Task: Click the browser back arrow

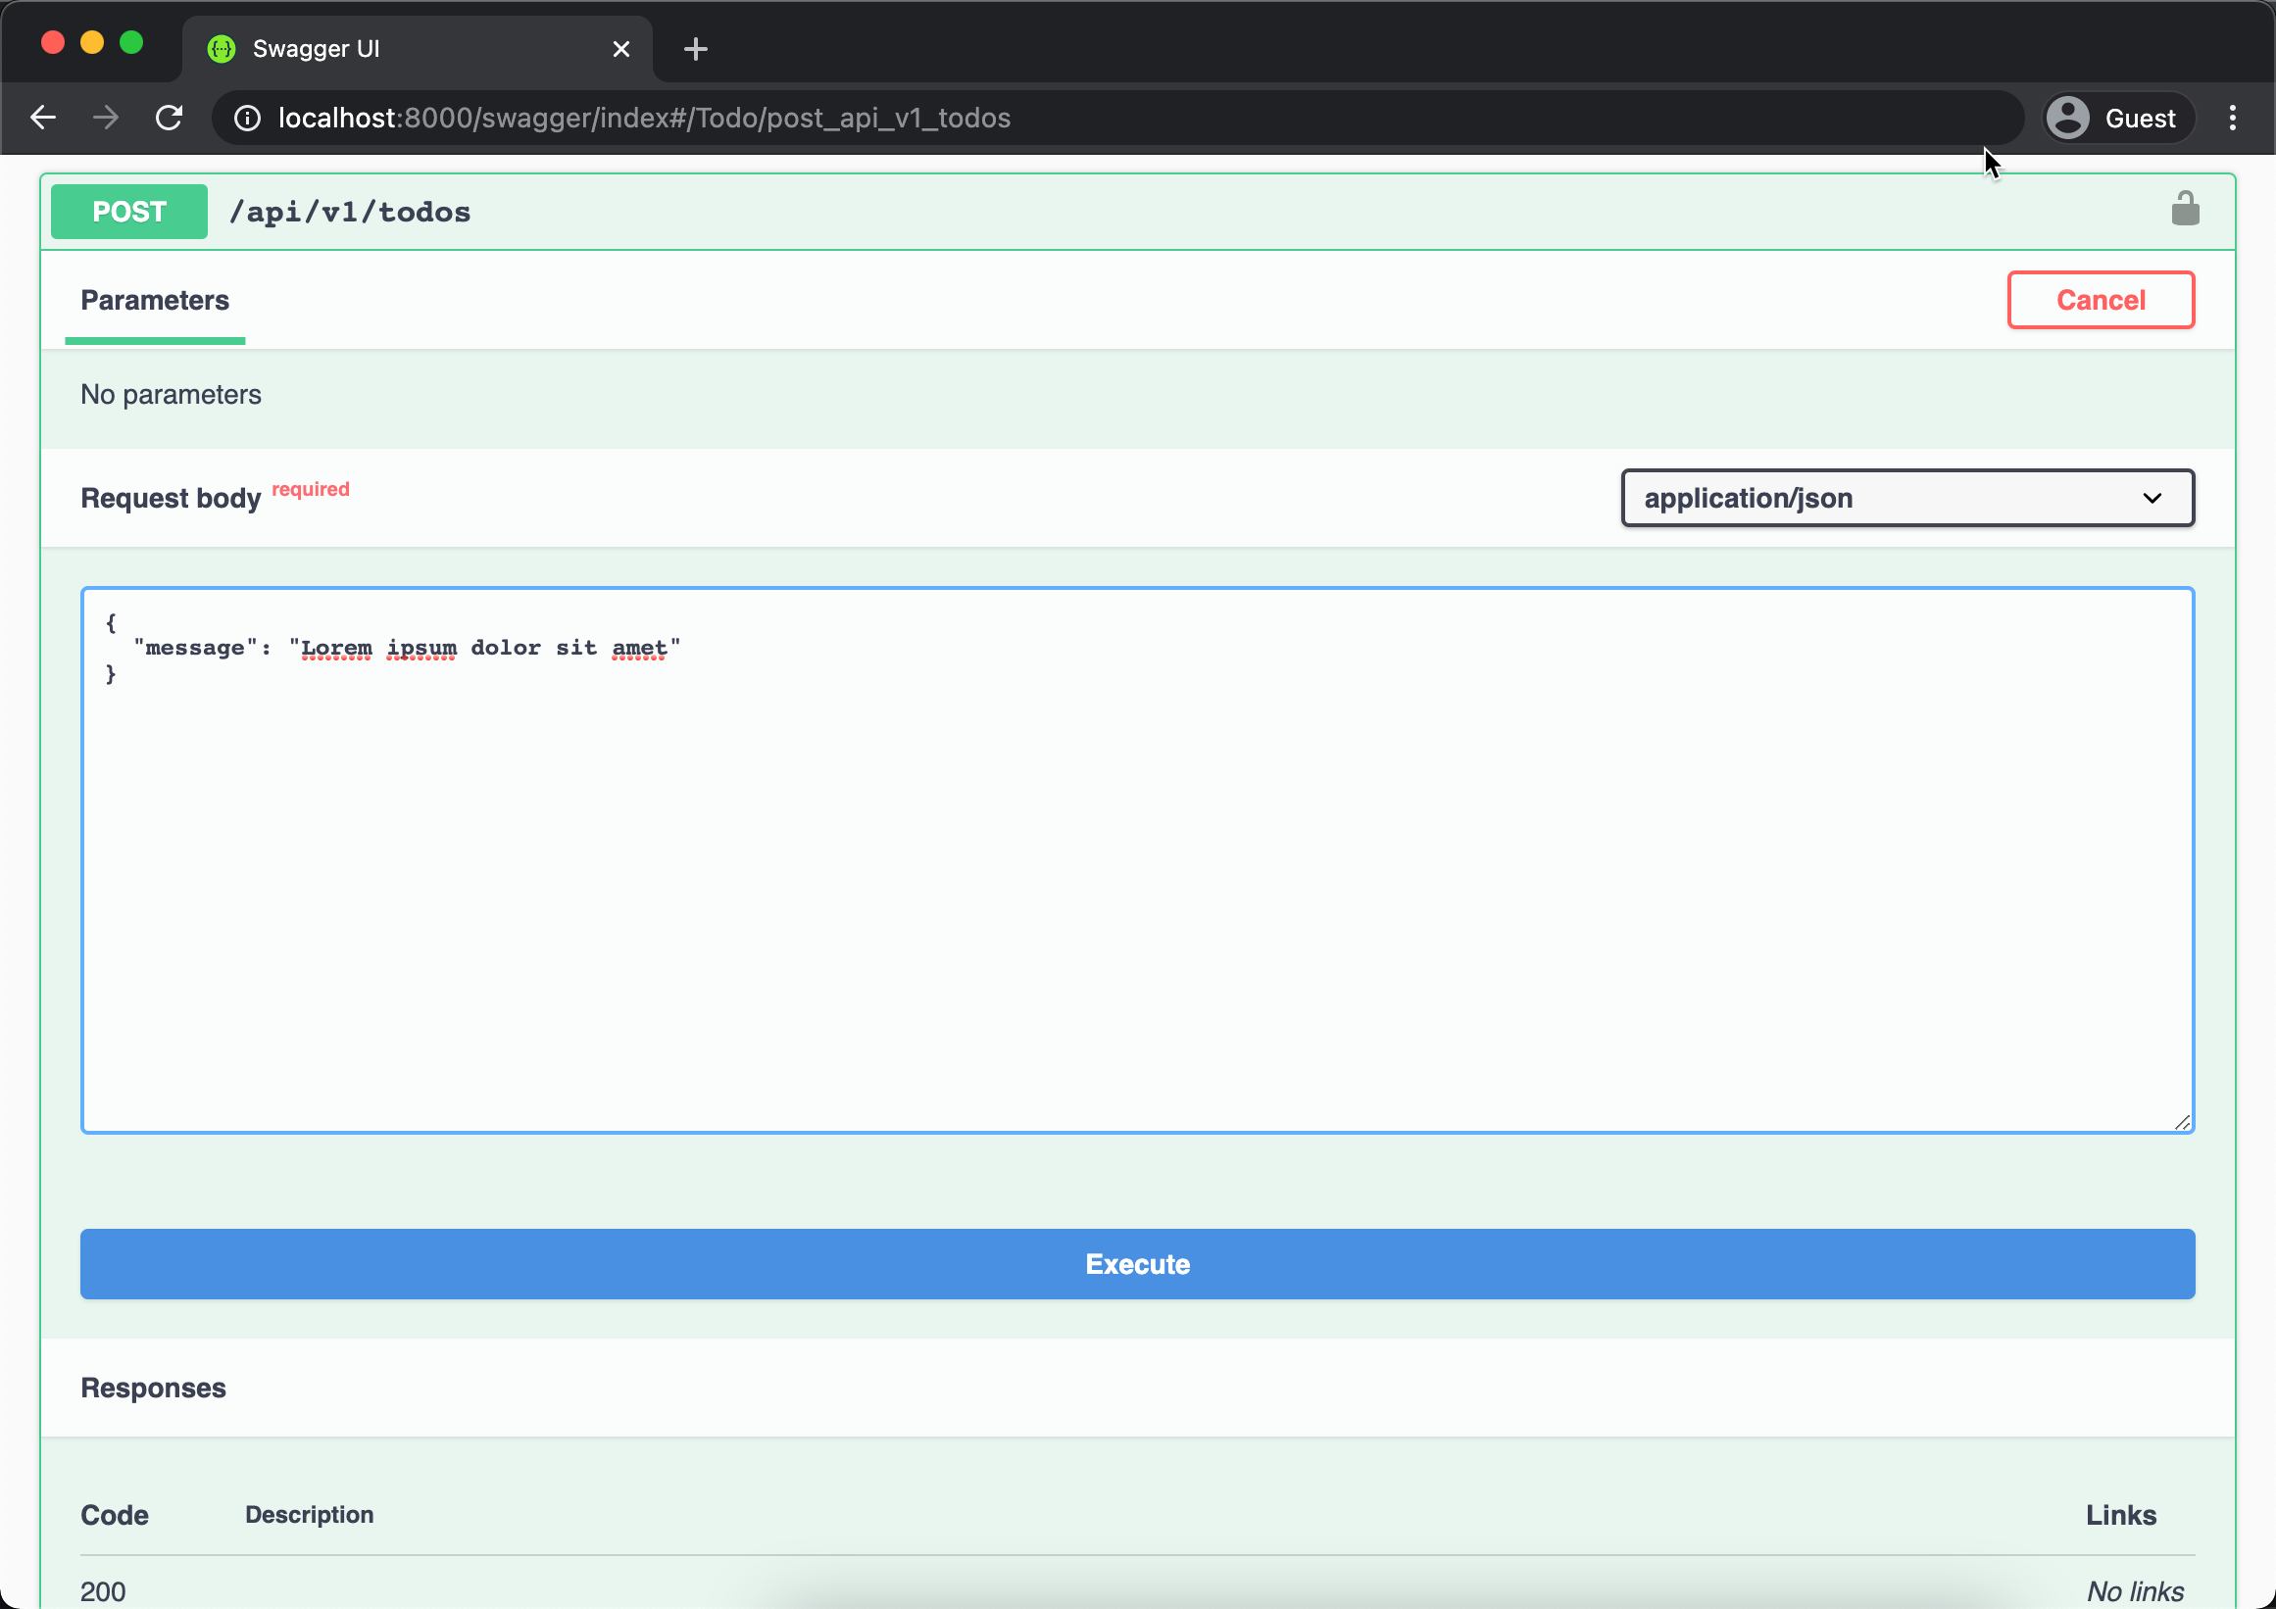Action: click(x=42, y=118)
